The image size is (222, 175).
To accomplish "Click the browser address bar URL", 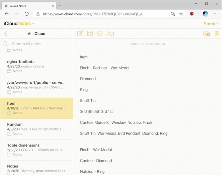I will pyautogui.click(x=93, y=14).
